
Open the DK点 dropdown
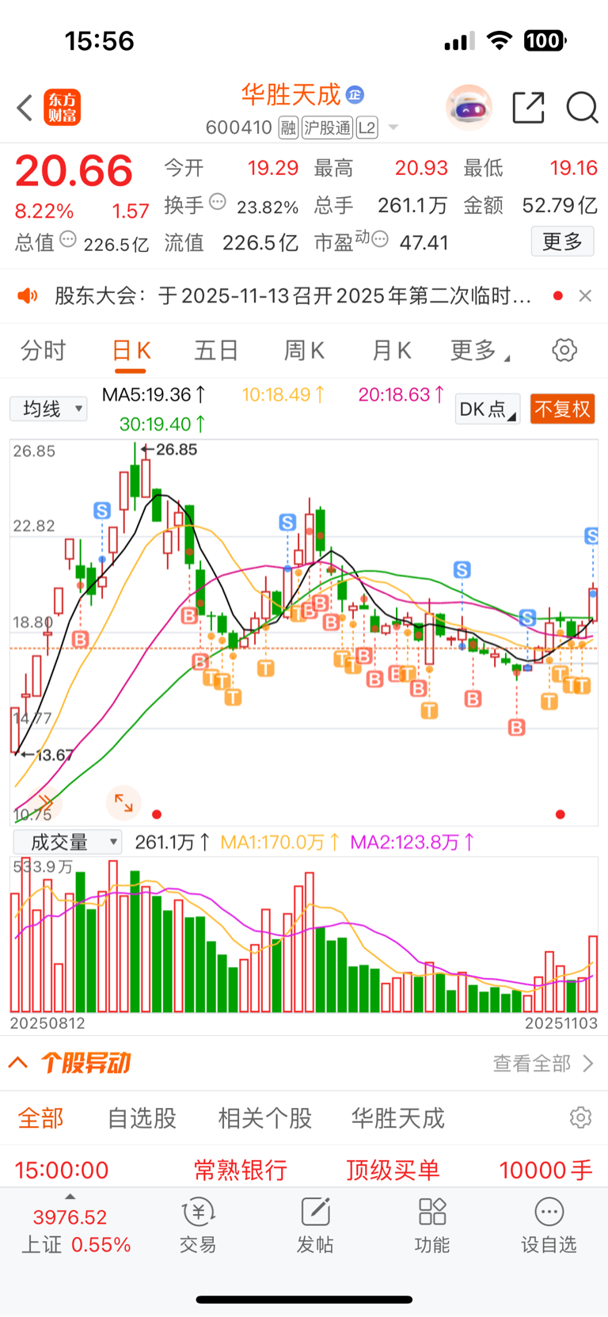click(x=488, y=409)
